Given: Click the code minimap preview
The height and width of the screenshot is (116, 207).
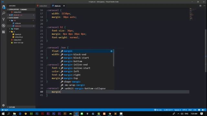Looking at the screenshot, I should pyautogui.click(x=193, y=14).
